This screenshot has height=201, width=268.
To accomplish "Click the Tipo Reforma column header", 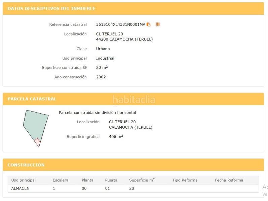I will click(185, 180).
